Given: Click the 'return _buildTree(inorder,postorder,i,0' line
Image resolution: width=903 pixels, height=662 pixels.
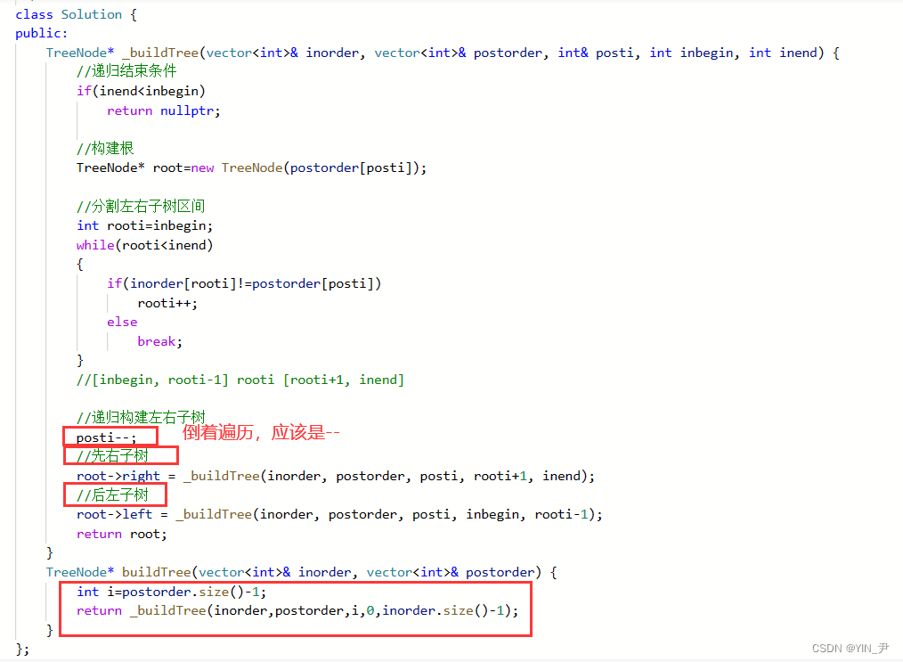Looking at the screenshot, I should [297, 610].
